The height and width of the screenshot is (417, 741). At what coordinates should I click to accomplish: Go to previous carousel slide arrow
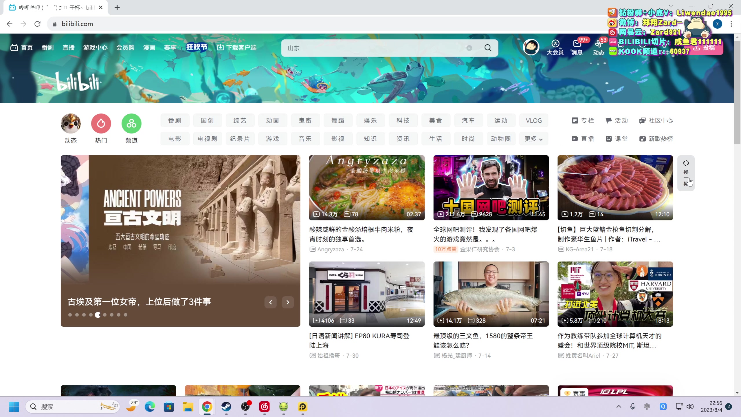point(271,302)
